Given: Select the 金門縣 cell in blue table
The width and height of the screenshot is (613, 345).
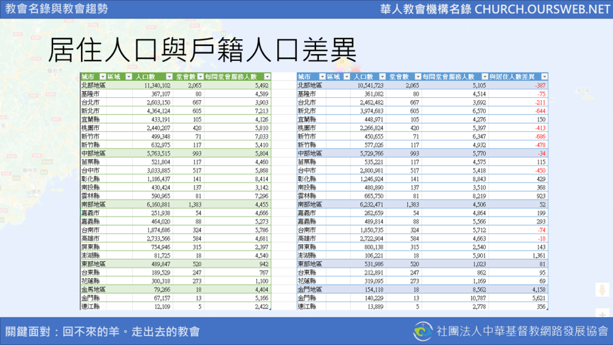Looking at the screenshot, I should (x=307, y=298).
